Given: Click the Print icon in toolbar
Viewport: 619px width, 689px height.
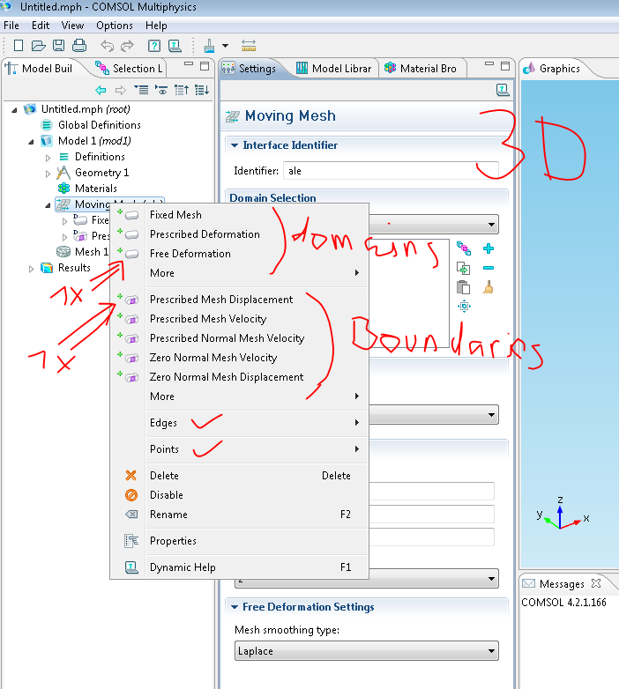Looking at the screenshot, I should click(x=78, y=45).
